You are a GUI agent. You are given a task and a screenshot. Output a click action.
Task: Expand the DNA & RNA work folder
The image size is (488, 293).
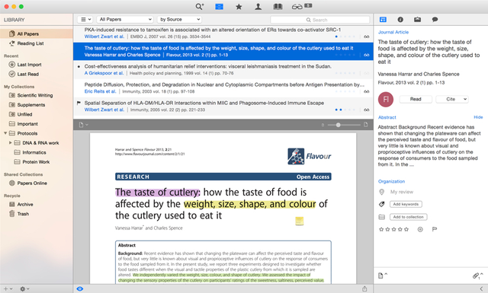10,142
